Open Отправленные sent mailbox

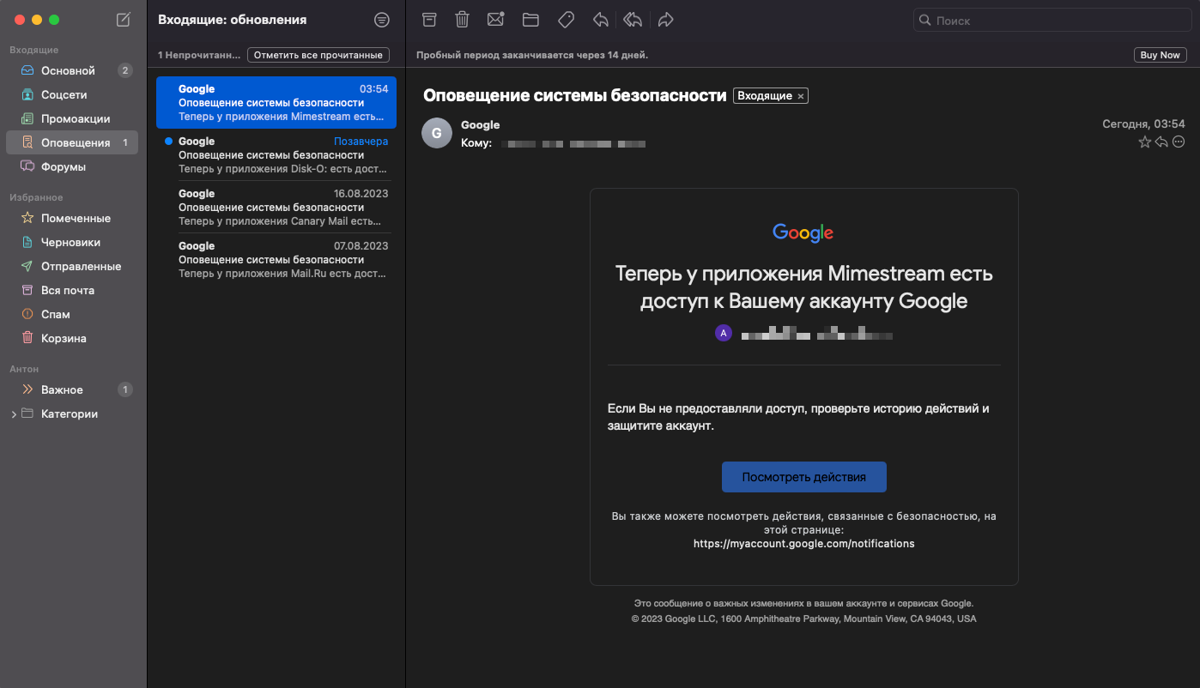(71, 266)
